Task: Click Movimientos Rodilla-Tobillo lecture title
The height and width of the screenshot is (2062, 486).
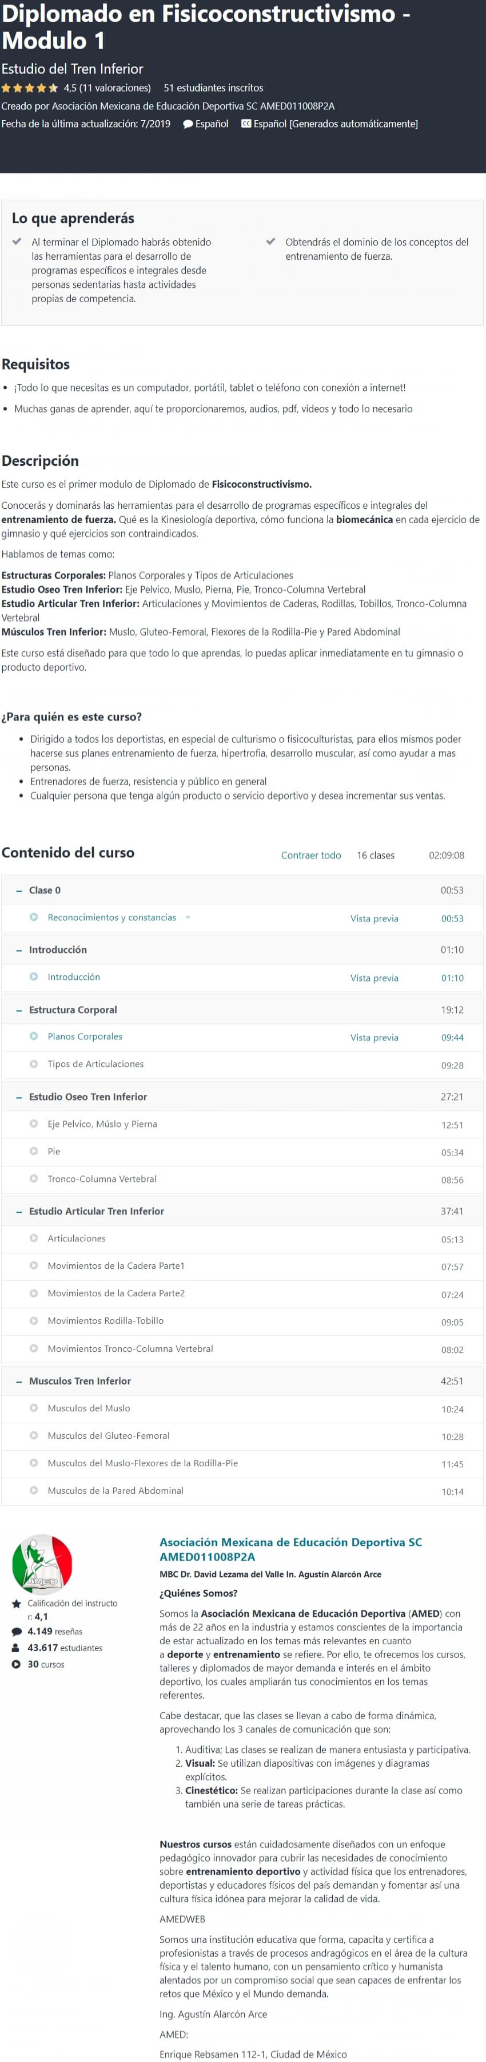Action: pos(106,1321)
